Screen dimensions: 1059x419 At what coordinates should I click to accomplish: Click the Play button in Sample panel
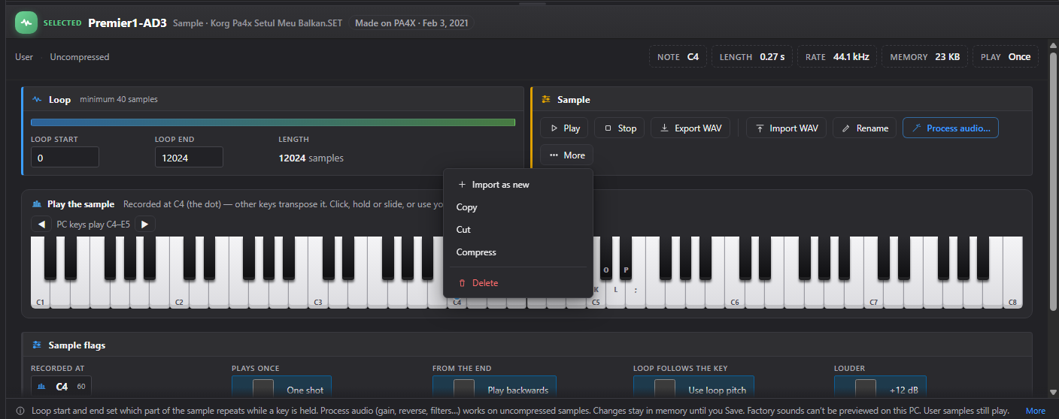click(x=564, y=128)
